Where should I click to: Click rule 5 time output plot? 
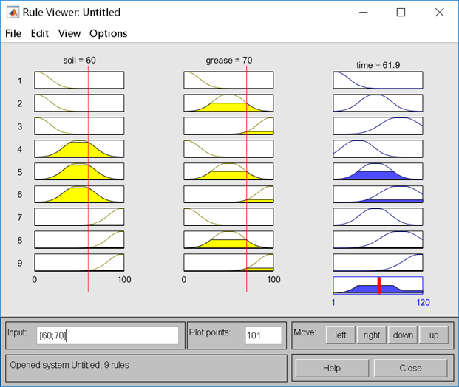(x=378, y=171)
